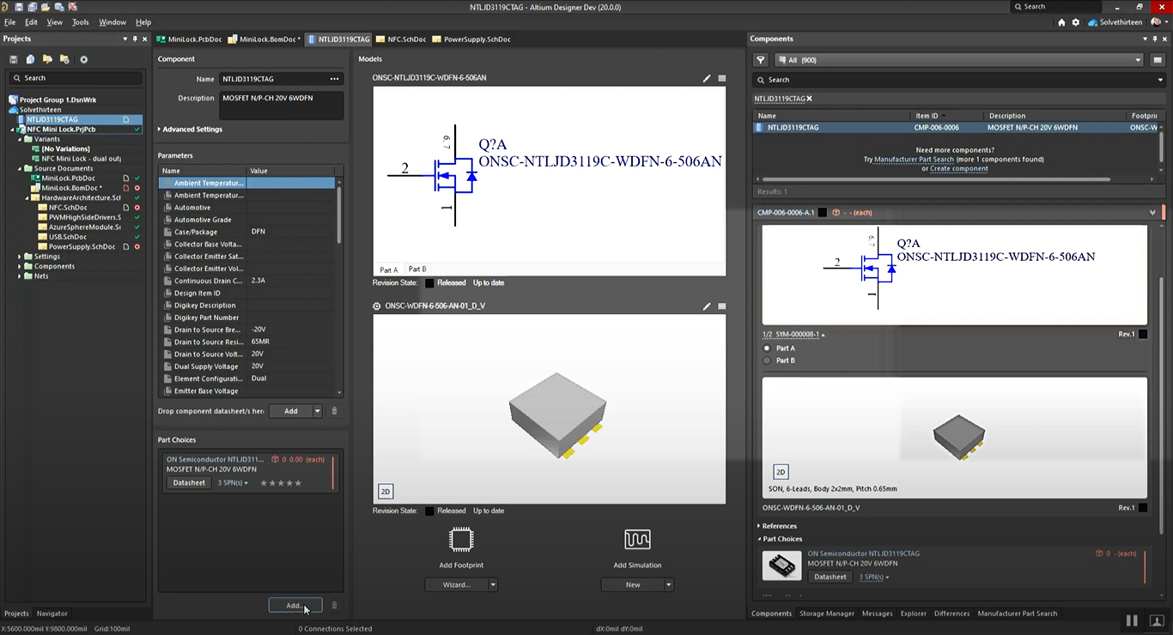Toggle the 2D view button in footprint preview
The image size is (1173, 635).
(x=386, y=492)
